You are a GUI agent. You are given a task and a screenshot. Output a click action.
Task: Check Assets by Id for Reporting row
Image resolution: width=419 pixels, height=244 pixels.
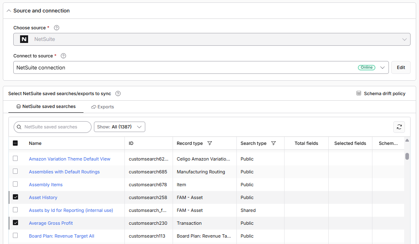tap(15, 210)
